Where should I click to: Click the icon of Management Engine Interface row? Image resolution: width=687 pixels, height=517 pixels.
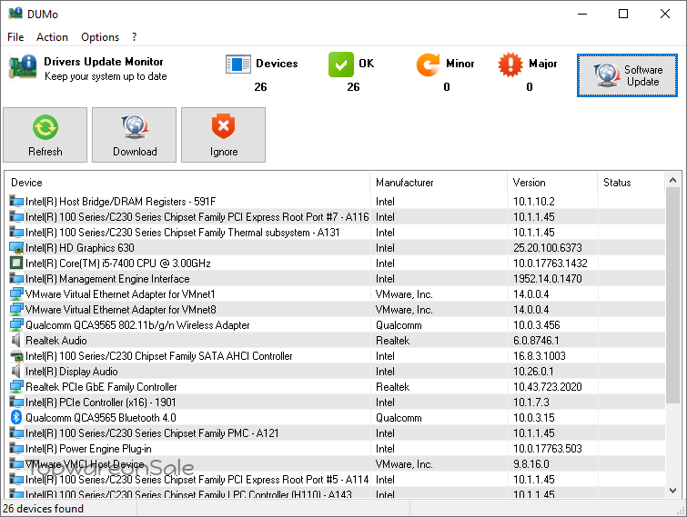(x=16, y=279)
